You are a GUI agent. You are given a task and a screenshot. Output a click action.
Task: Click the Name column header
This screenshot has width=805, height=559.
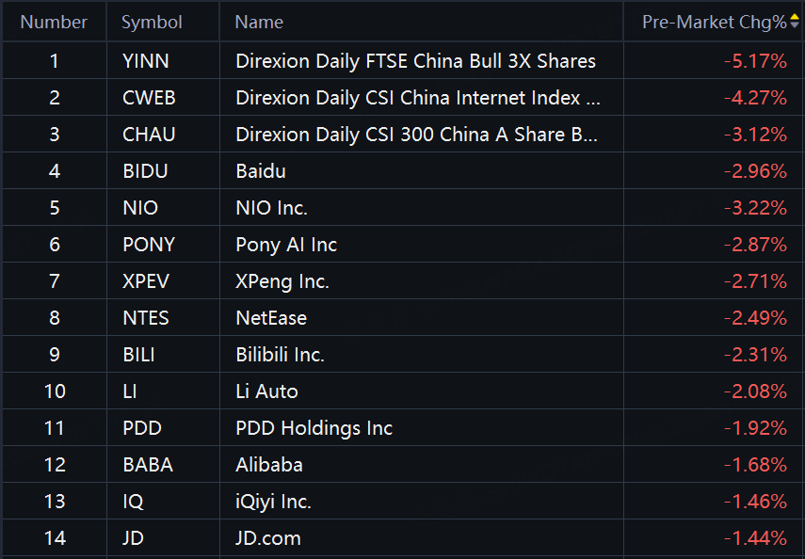[x=259, y=22]
